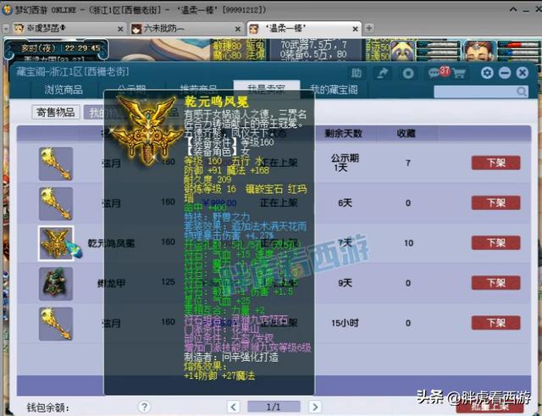
Task: Click the 1/1 page indicator
Action: [x=274, y=407]
